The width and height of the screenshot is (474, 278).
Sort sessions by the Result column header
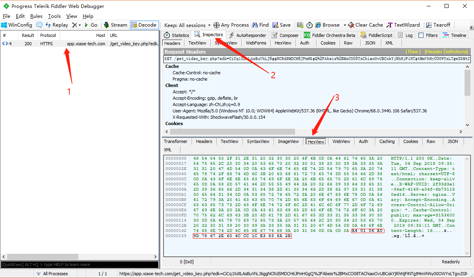(x=28, y=35)
